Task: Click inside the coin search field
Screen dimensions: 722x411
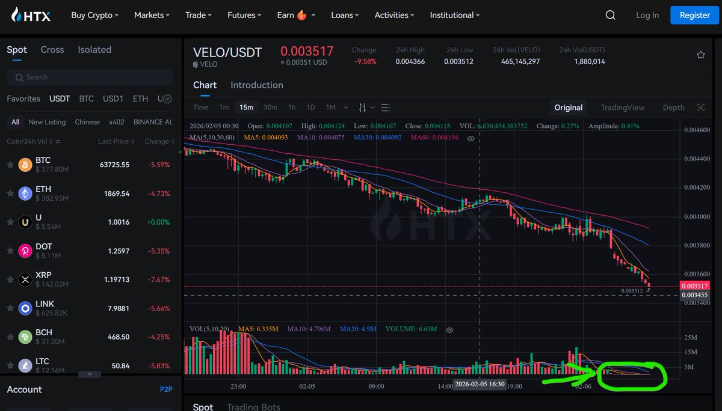Action: click(89, 77)
